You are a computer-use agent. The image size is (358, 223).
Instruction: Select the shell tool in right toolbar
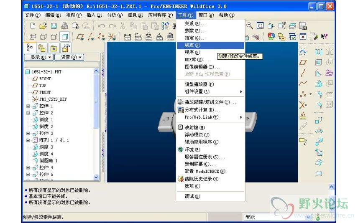tap(319, 62)
